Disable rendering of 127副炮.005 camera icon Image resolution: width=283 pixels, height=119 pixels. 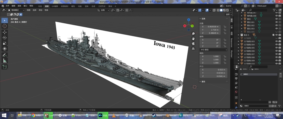pos(280,48)
